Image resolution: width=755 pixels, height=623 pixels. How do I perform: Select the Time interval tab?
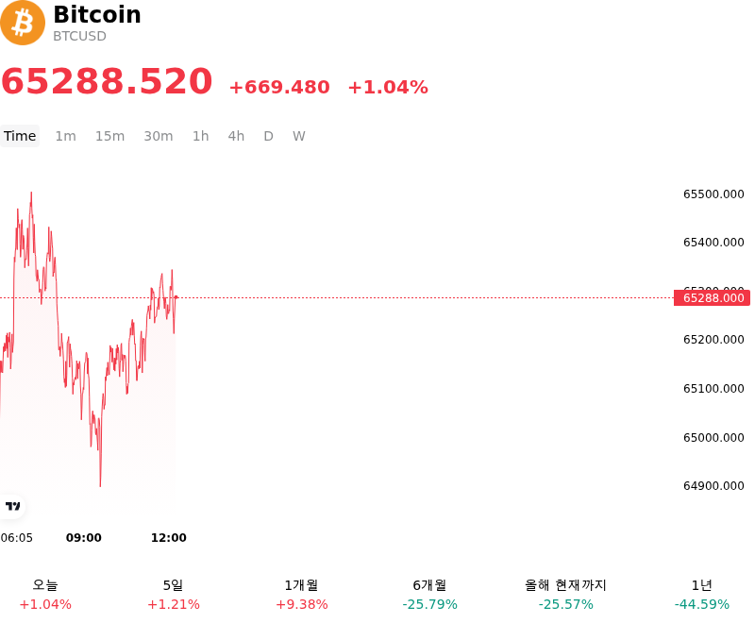pos(20,136)
